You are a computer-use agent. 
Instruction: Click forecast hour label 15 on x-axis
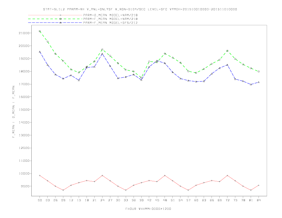coord(79,200)
